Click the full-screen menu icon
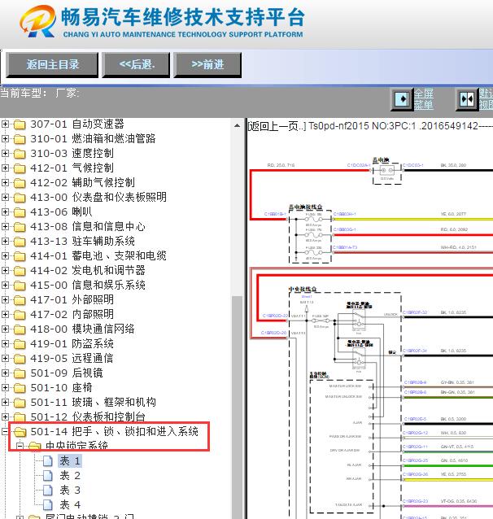The width and height of the screenshot is (493, 519). tap(402, 99)
